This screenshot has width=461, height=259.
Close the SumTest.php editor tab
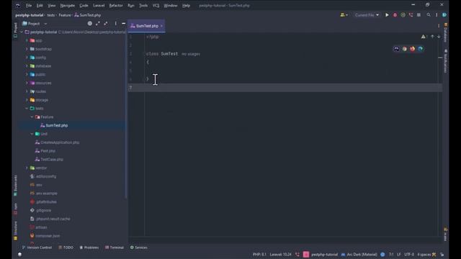pyautogui.click(x=161, y=26)
